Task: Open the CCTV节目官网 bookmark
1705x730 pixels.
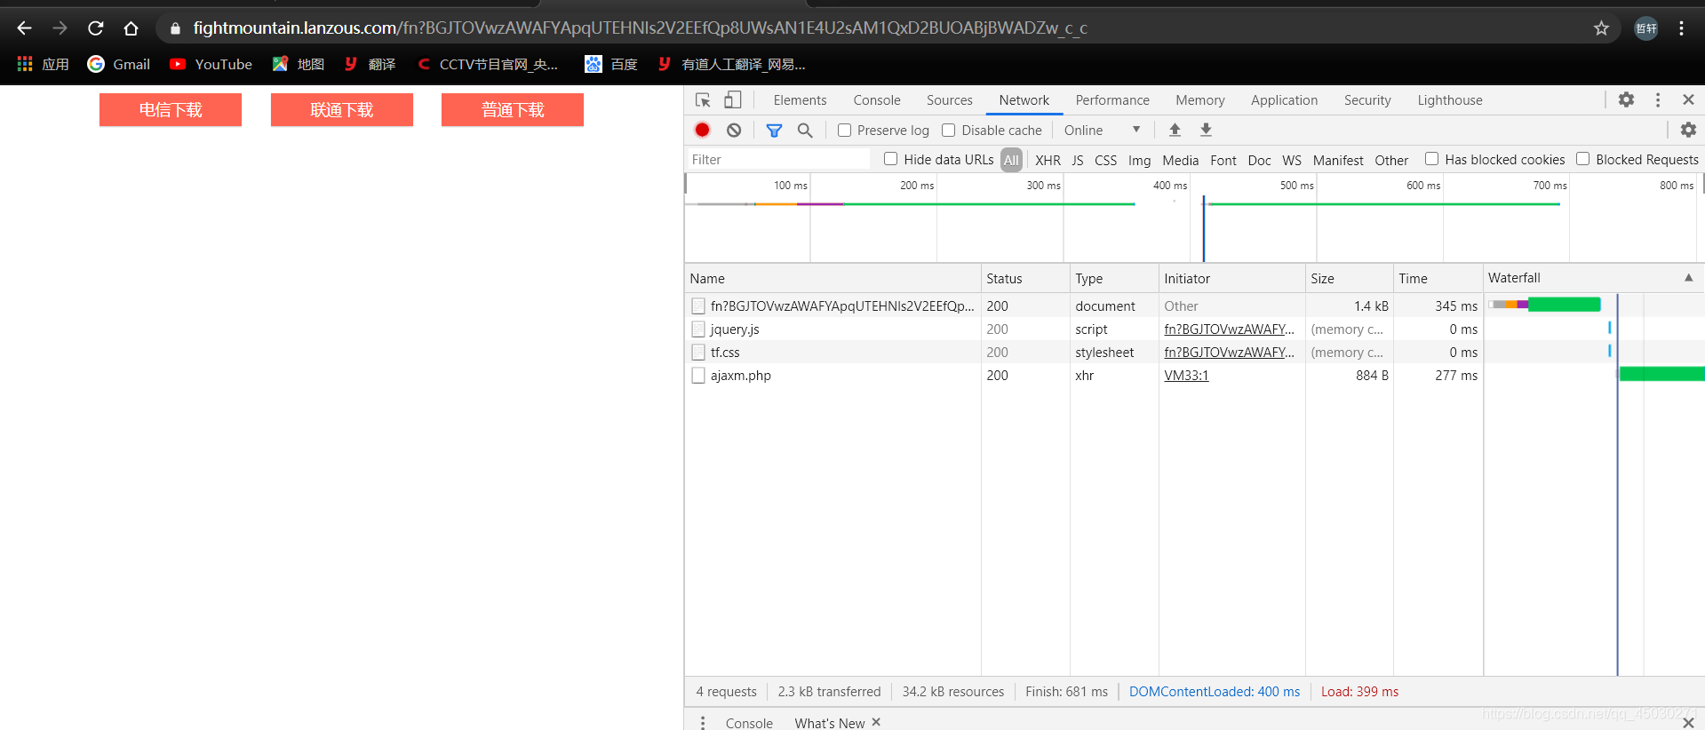Action: pos(487,64)
